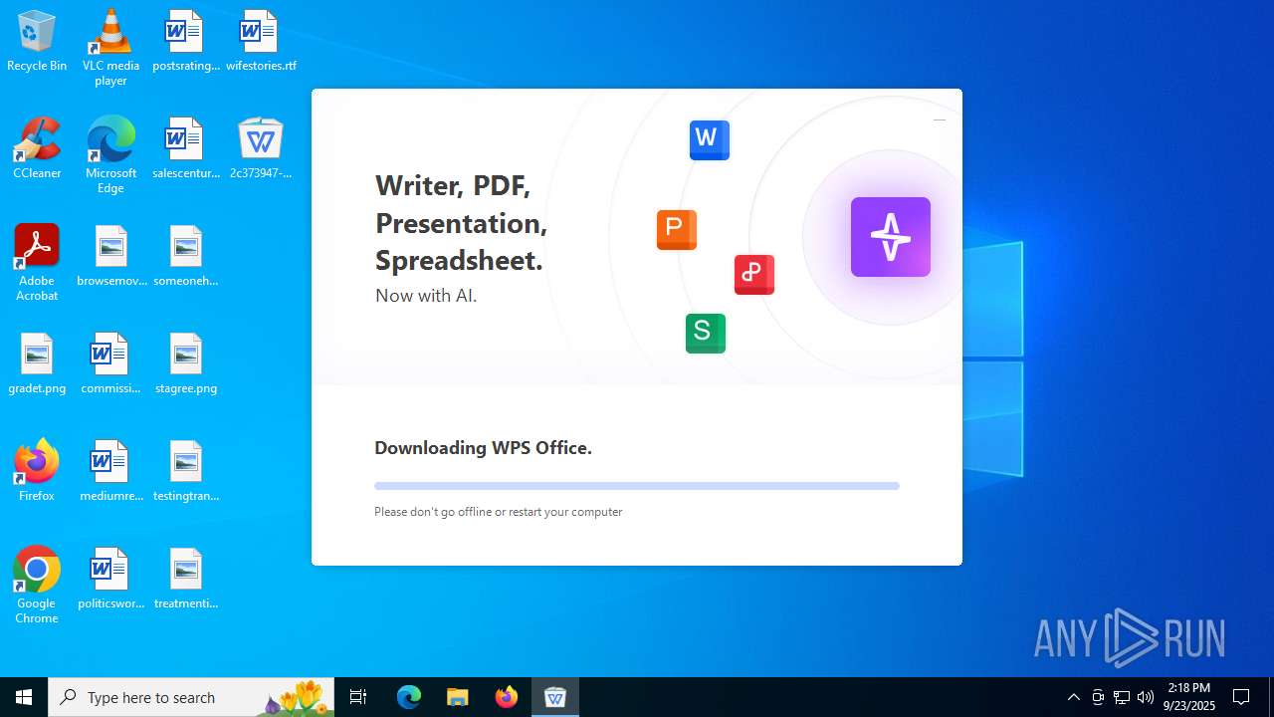
Task: Click the 'Writer, PDF, Presentation, Spreadsheet.' heading
Action: point(461,223)
